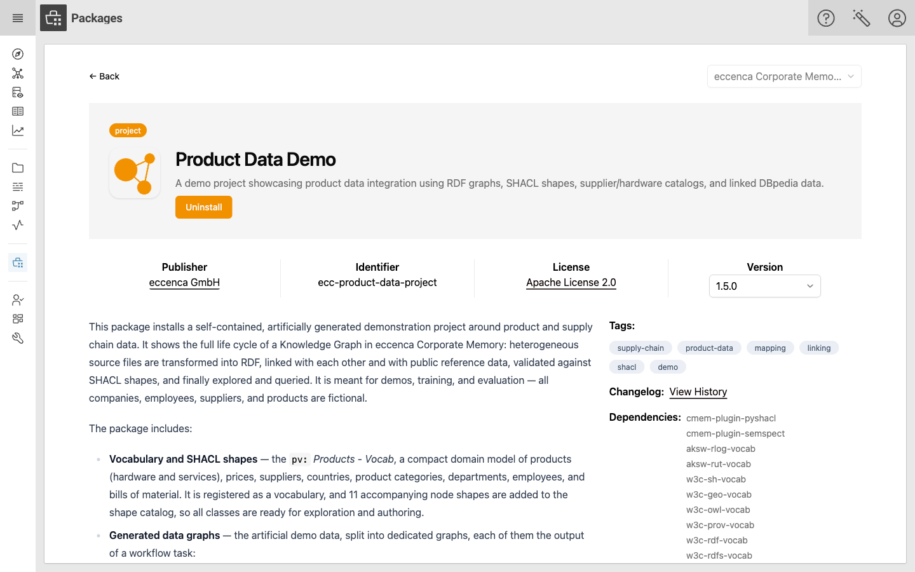Open the workflow nodes icon in sidebar
The height and width of the screenshot is (572, 915).
pyautogui.click(x=18, y=206)
